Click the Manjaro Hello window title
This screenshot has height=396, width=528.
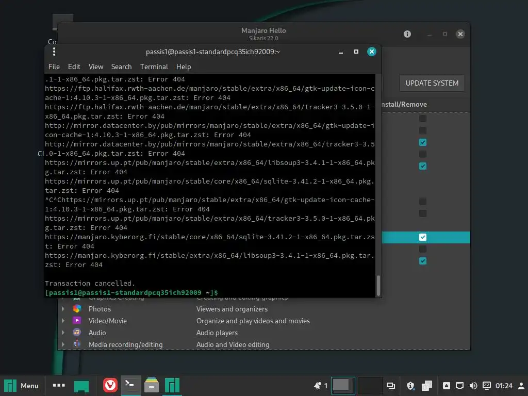click(263, 30)
